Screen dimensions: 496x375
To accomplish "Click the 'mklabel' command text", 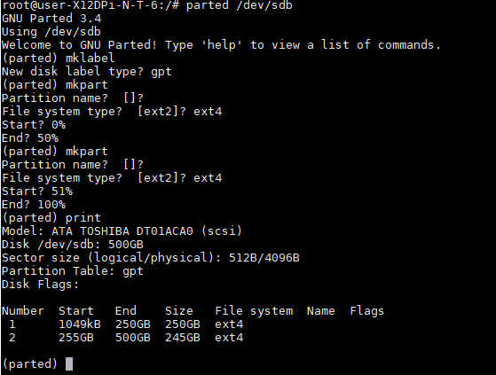I will tap(91, 59).
